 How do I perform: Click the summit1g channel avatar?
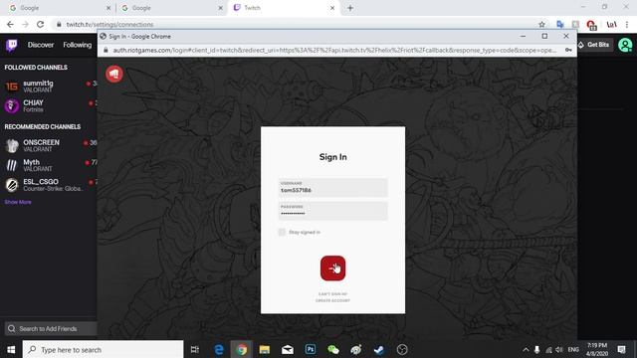tap(12, 87)
